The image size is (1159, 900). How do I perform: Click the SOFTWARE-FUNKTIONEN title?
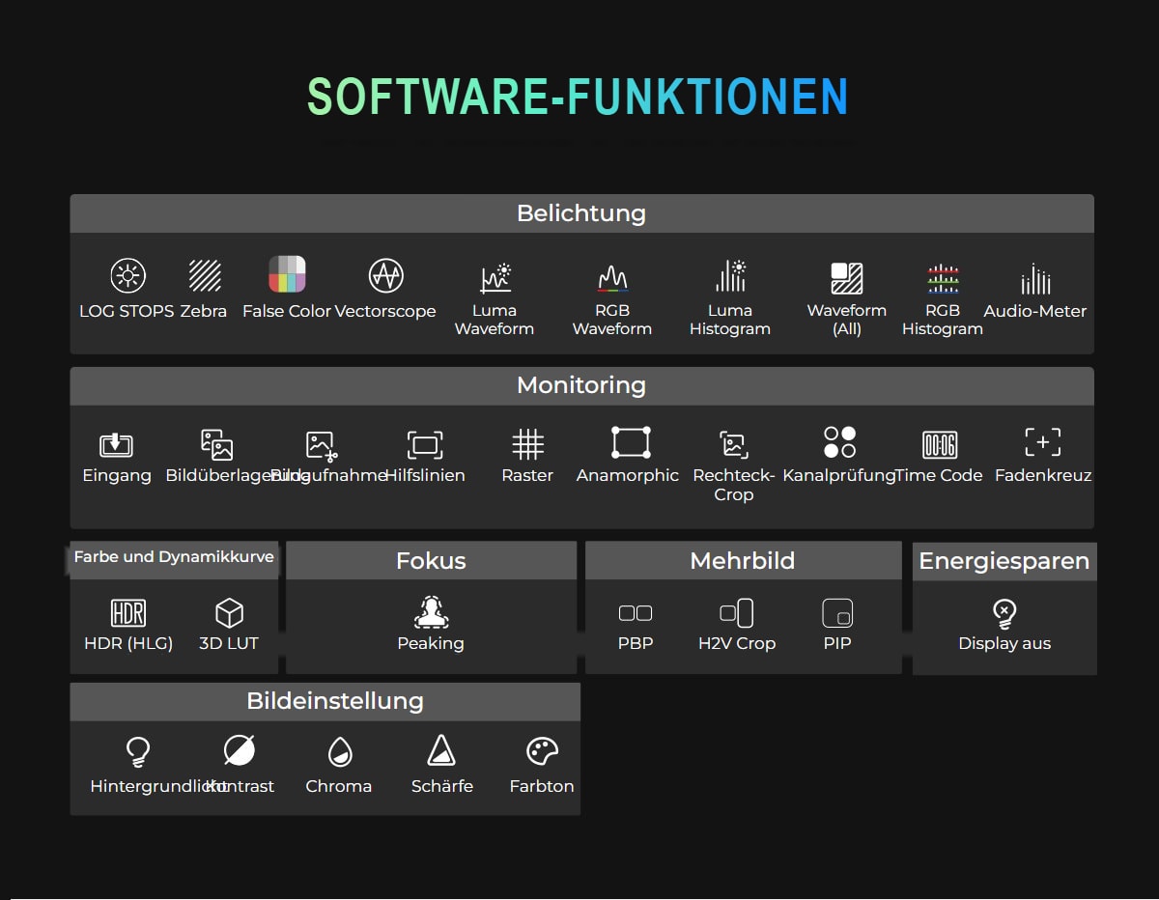578,97
